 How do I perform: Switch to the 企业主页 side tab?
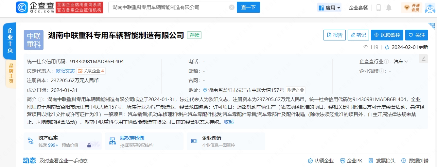10,41
